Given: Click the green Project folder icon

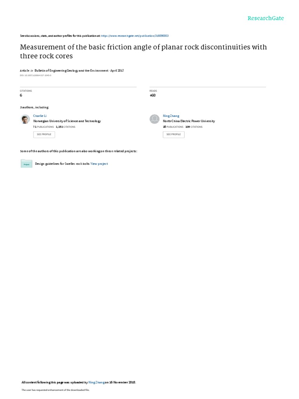Looking at the screenshot, I should point(26,164).
